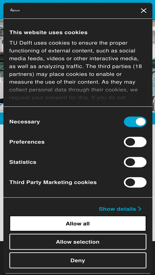Image resolution: width=155 pixels, height=275 pixels.
Task: Click the Allow all button
Action: click(x=78, y=223)
